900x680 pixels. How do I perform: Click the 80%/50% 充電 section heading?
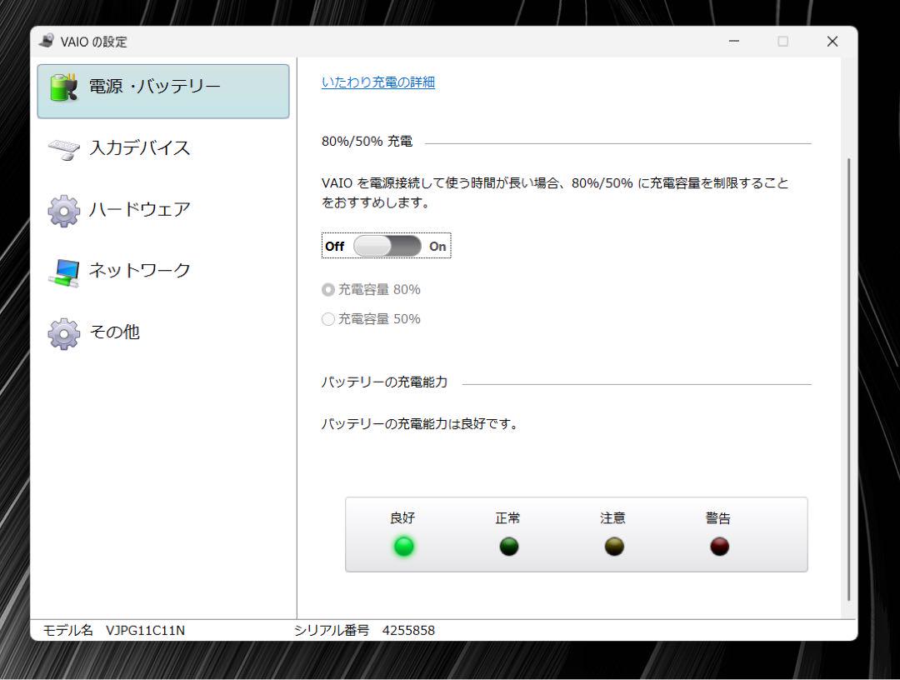pyautogui.click(x=367, y=141)
